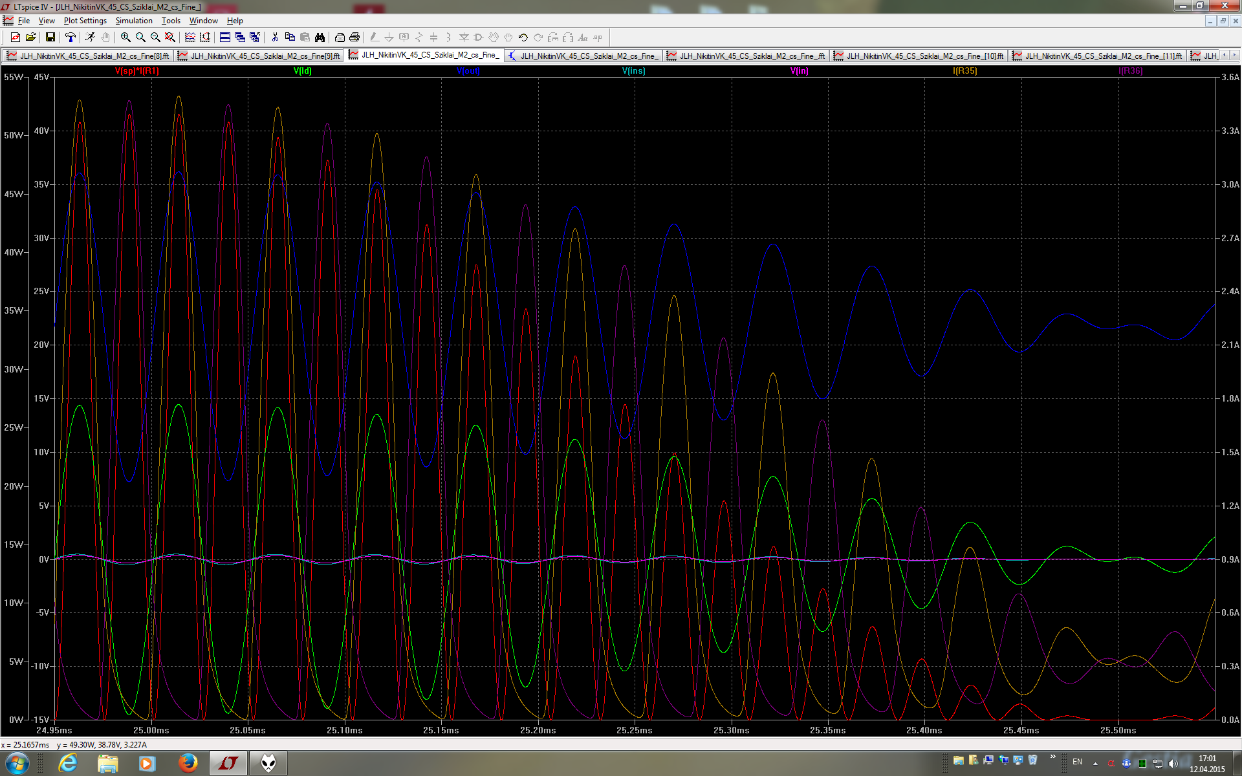Click the Draw Wire pencil icon
The width and height of the screenshot is (1242, 776).
375,38
